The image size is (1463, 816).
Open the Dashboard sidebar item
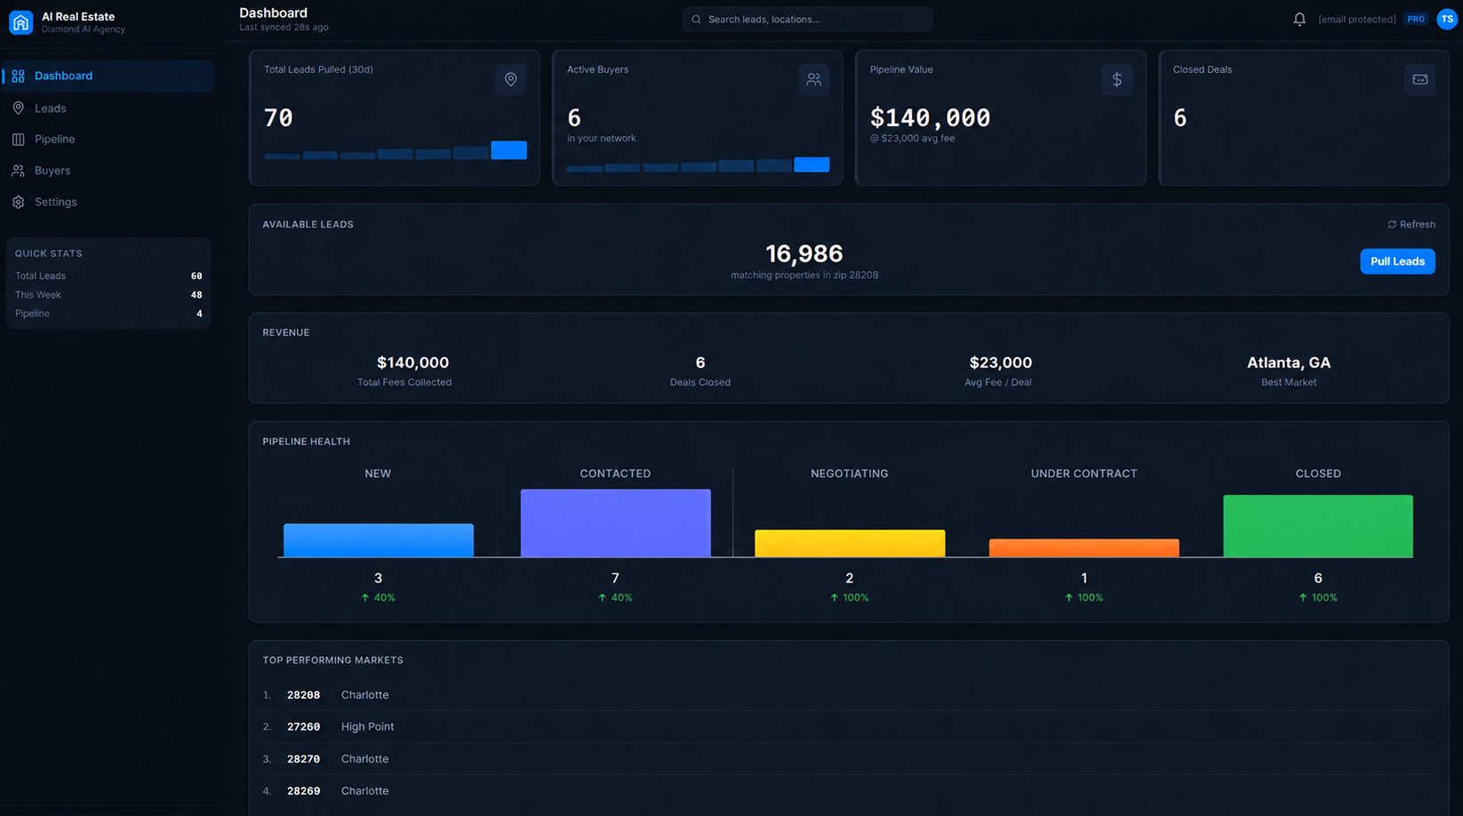coord(108,76)
